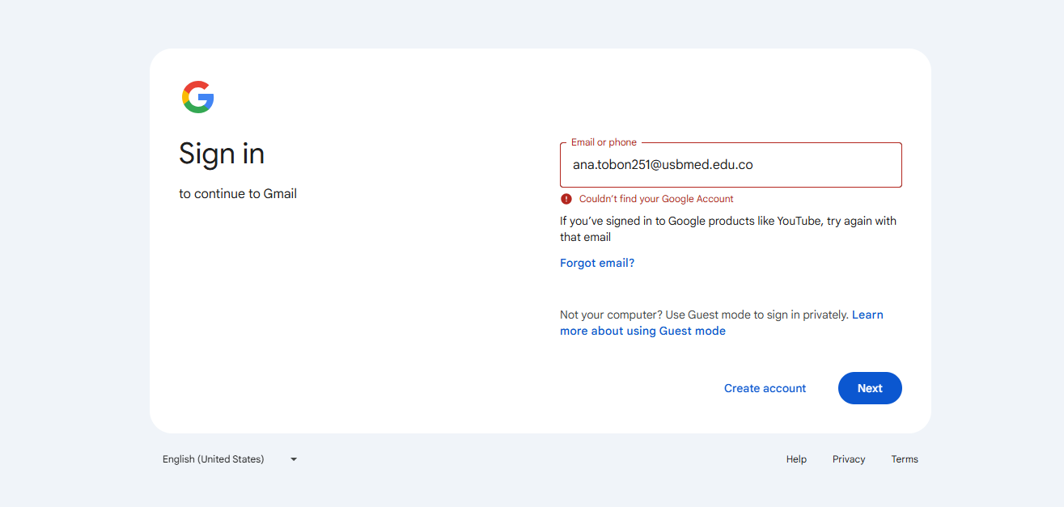Click the empty space inside the email field after the address
Viewport: 1064px width, 507px height.
click(x=825, y=165)
